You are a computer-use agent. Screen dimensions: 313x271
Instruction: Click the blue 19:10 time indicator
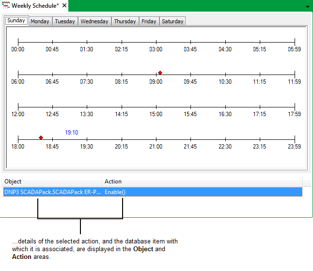click(72, 133)
